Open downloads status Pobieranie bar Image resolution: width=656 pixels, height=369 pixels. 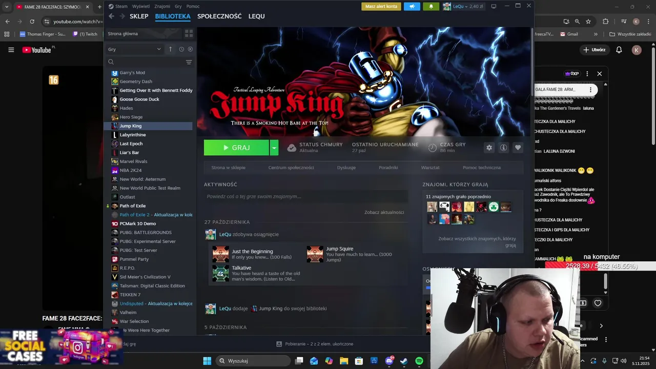(x=315, y=344)
